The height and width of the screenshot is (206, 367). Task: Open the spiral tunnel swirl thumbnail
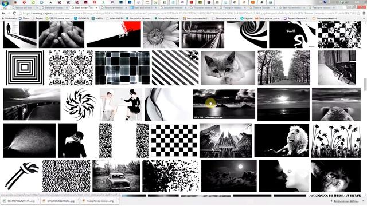(247, 34)
